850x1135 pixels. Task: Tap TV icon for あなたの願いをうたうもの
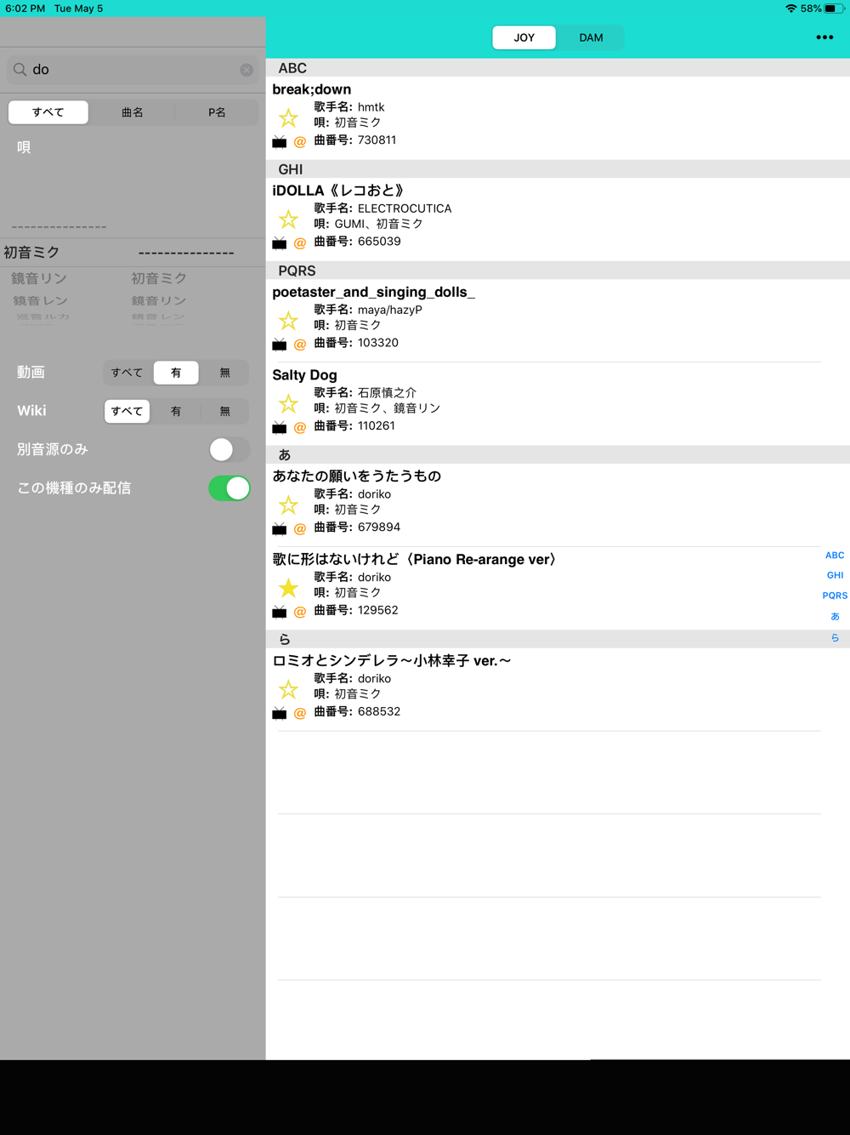click(280, 528)
